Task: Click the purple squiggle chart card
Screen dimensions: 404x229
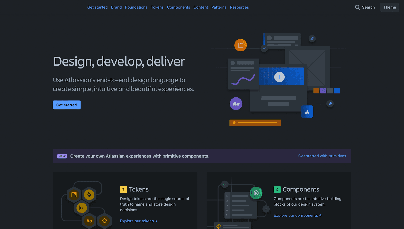Action: point(243,74)
